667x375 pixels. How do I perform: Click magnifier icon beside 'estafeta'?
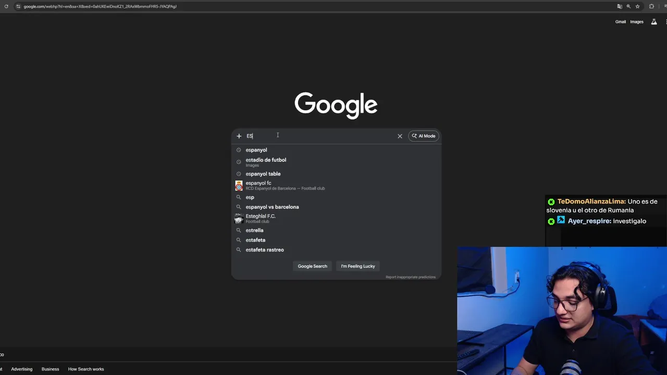click(x=239, y=240)
